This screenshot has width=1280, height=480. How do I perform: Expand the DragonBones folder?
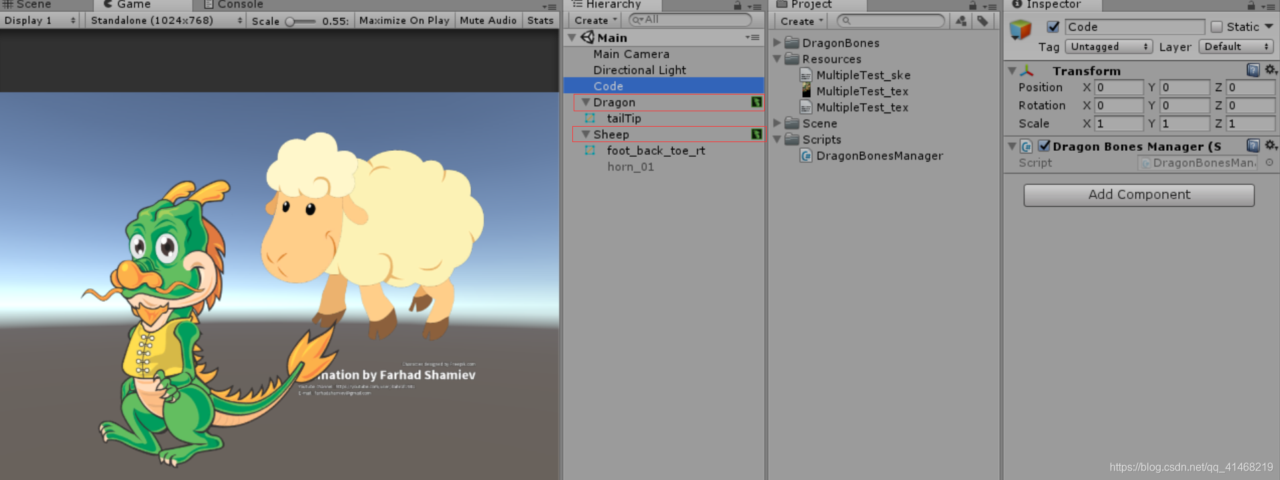click(x=777, y=43)
